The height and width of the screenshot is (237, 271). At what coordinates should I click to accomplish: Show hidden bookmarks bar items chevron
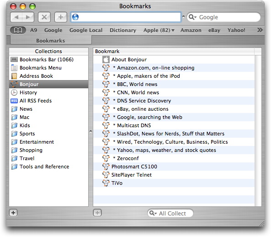pyautogui.click(x=260, y=30)
